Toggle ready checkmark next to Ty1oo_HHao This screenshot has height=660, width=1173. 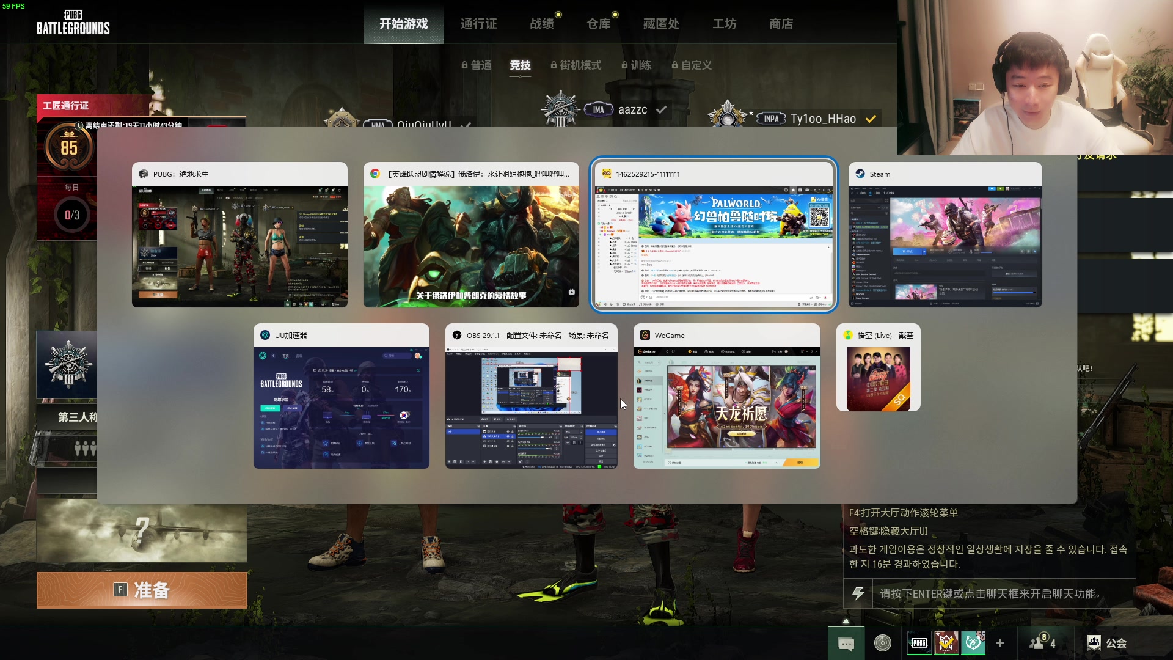871,119
